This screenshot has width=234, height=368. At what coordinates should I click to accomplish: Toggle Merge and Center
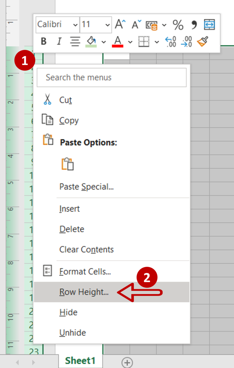click(209, 24)
